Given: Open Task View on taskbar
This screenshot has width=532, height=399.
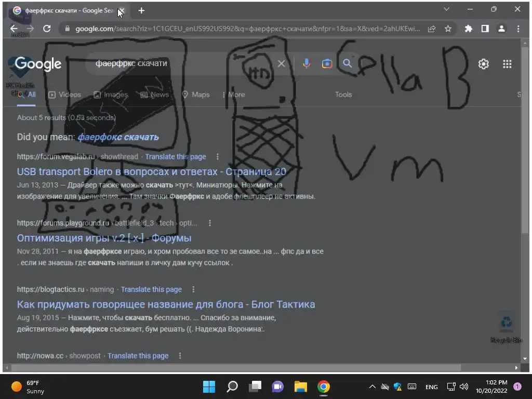Looking at the screenshot, I should pyautogui.click(x=255, y=387).
